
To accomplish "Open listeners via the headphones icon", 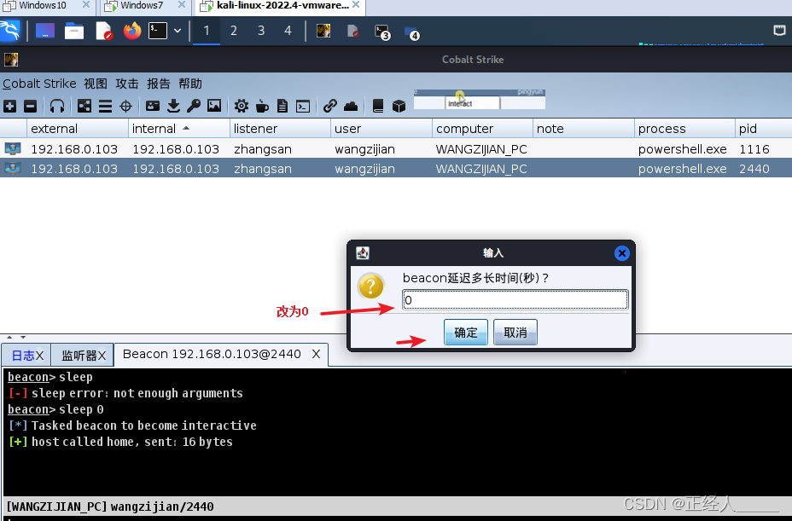I will [x=57, y=106].
